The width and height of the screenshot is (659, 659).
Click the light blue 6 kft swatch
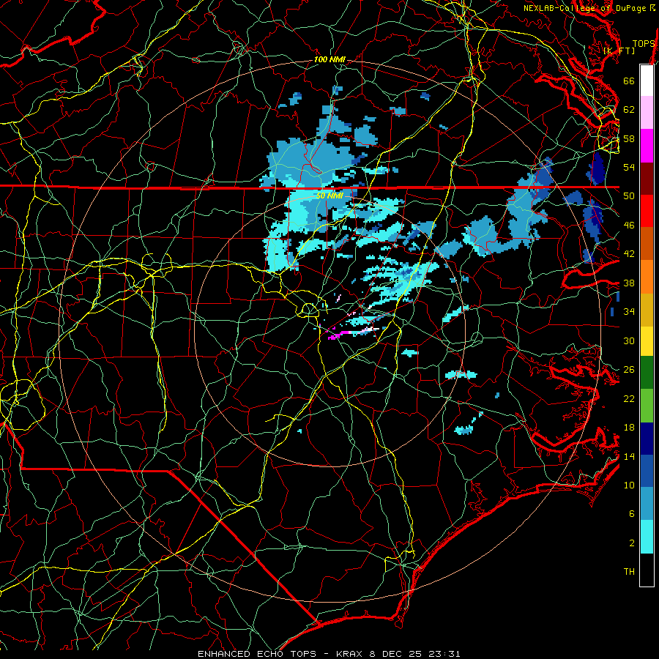click(647, 504)
